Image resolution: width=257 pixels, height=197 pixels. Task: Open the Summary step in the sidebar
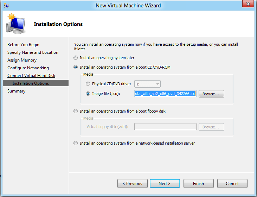click(16, 91)
